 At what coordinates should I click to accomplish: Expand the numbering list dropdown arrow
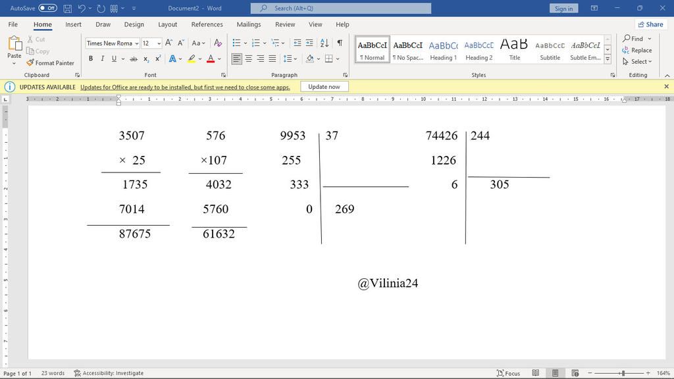(x=265, y=43)
